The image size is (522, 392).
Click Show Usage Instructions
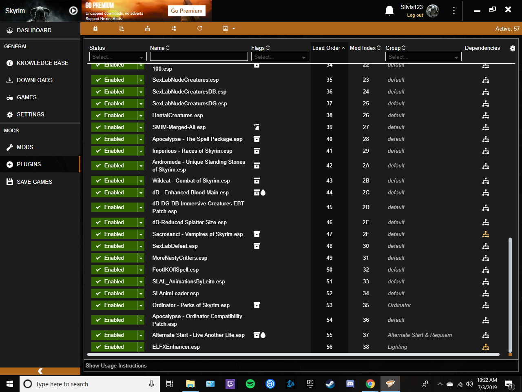point(116,366)
